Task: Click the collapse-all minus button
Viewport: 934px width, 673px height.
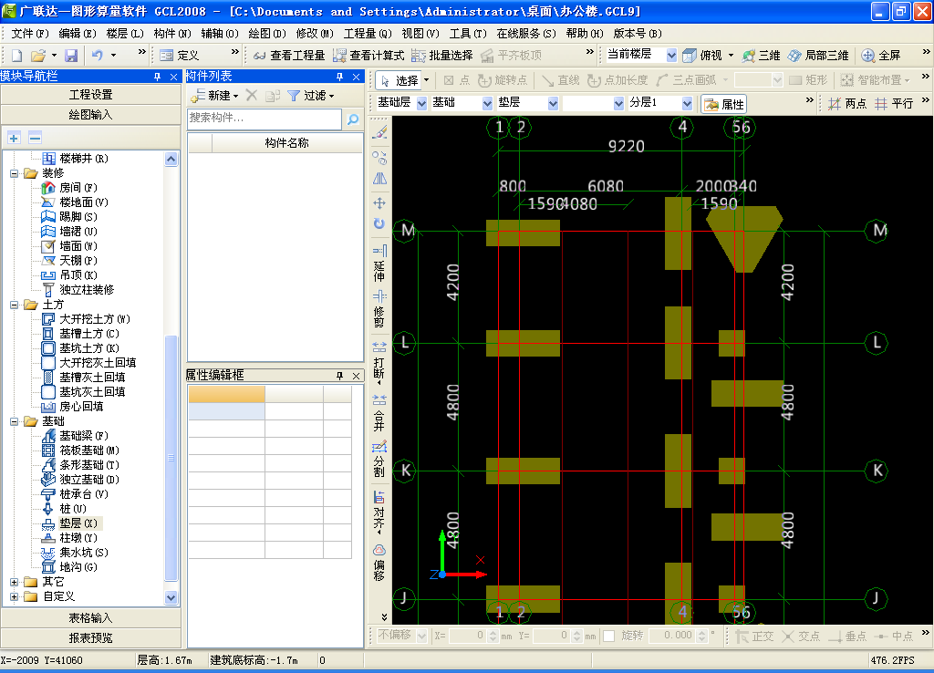Action: pos(36,139)
